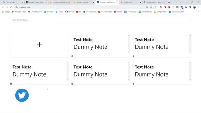Open the Udemy bookmark
This screenshot has width=201, height=113.
118,12
